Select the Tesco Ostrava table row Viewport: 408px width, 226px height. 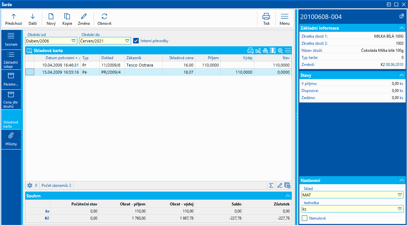pos(140,65)
